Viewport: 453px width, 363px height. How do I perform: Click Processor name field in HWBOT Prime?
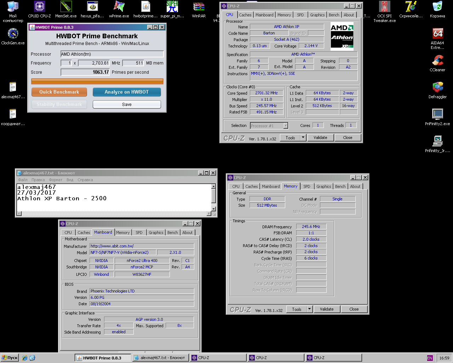112,54
